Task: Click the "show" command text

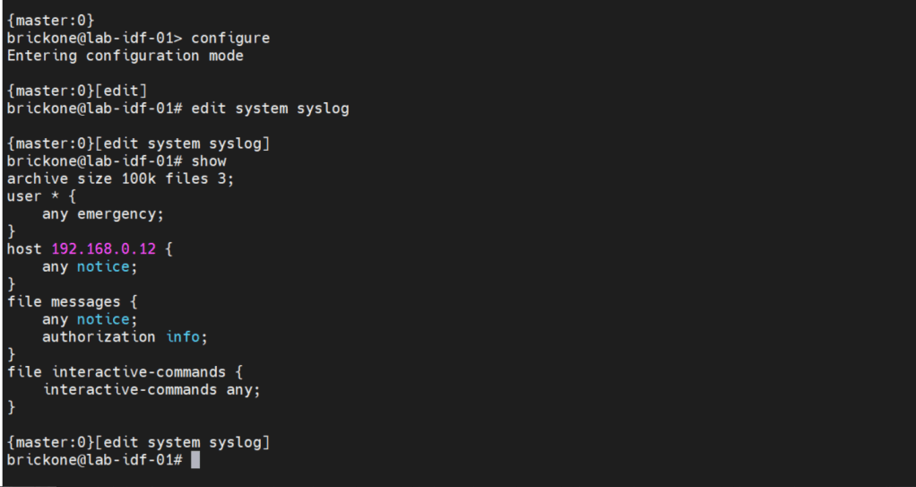Action: tap(208, 161)
